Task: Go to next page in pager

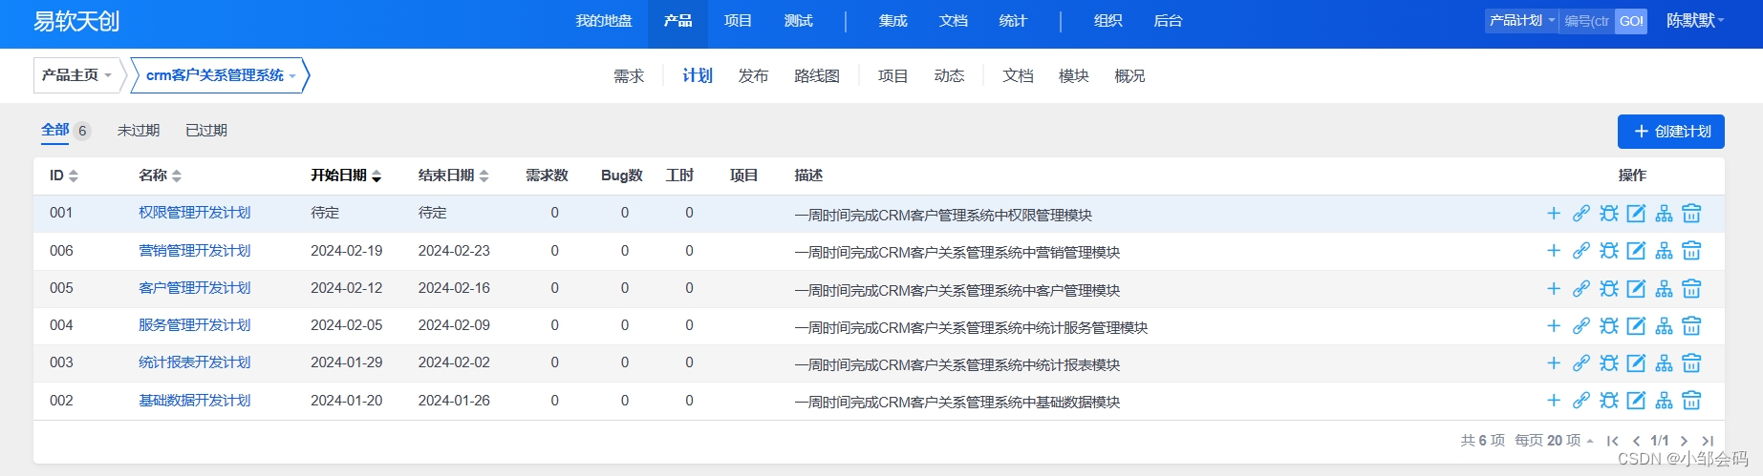Action: coord(1684,441)
